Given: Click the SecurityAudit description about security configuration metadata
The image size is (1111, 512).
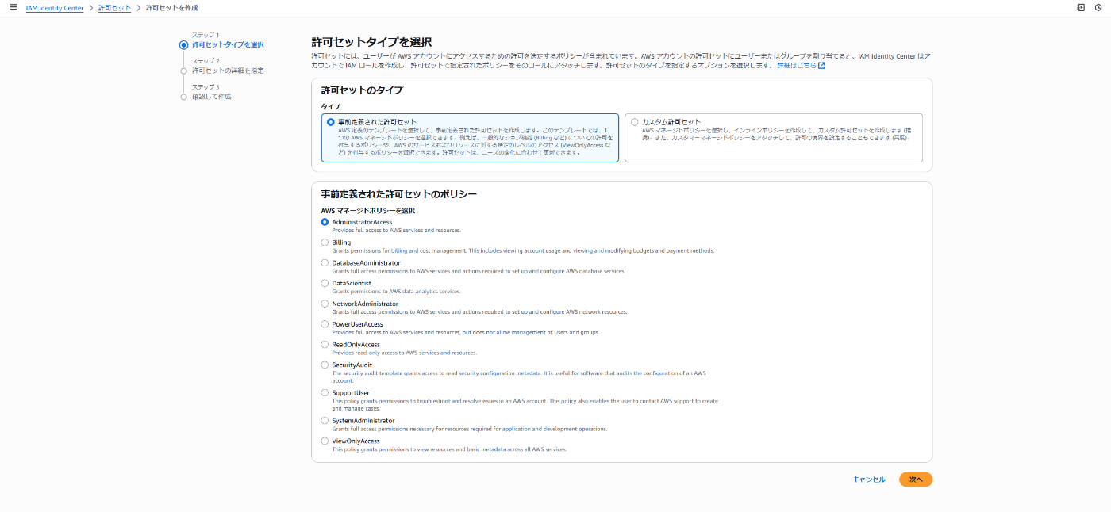Looking at the screenshot, I should 519,376.
